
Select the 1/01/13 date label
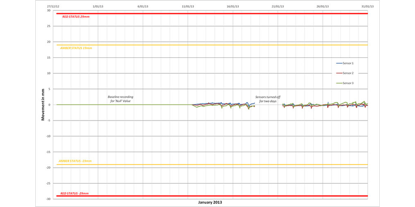[x=98, y=6]
